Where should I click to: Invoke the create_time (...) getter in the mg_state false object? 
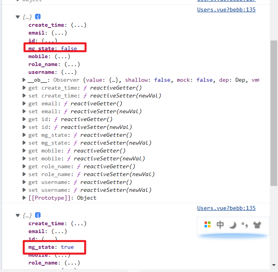78,25
